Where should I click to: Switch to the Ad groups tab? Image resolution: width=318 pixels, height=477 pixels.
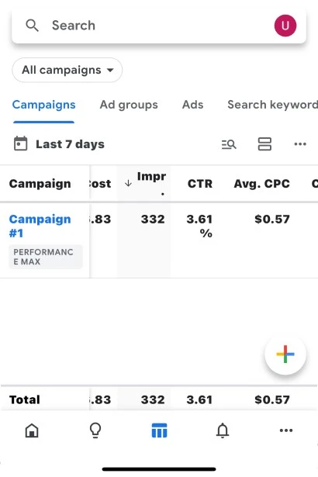click(x=129, y=105)
